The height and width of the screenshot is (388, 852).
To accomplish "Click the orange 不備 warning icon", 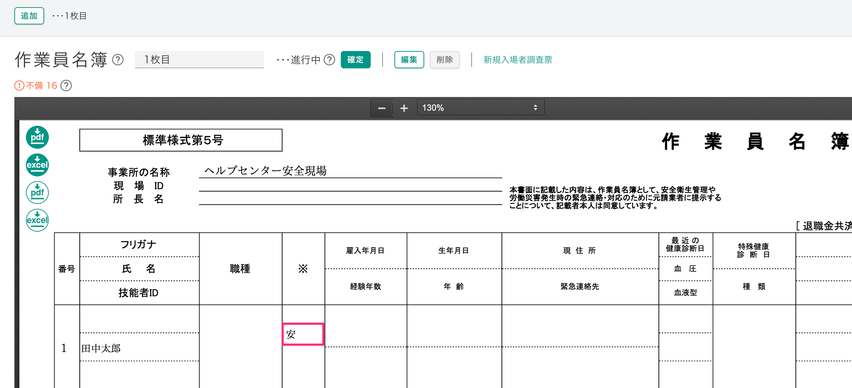I will coord(19,86).
